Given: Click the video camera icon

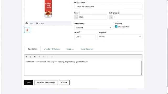Looking at the screenshot, I should [x=37, y=23].
